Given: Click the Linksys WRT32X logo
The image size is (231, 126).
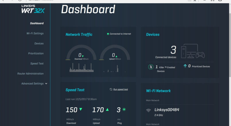Looking at the screenshot, I should [33, 9].
